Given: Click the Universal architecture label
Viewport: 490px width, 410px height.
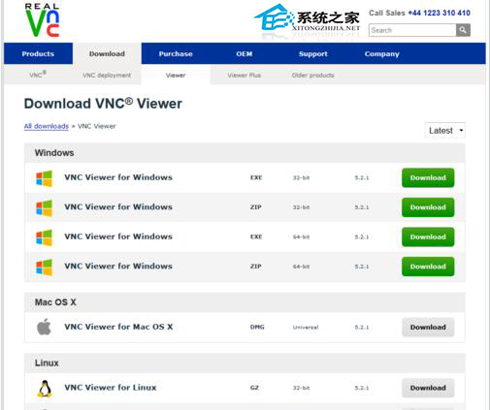Looking at the screenshot, I should tap(306, 328).
